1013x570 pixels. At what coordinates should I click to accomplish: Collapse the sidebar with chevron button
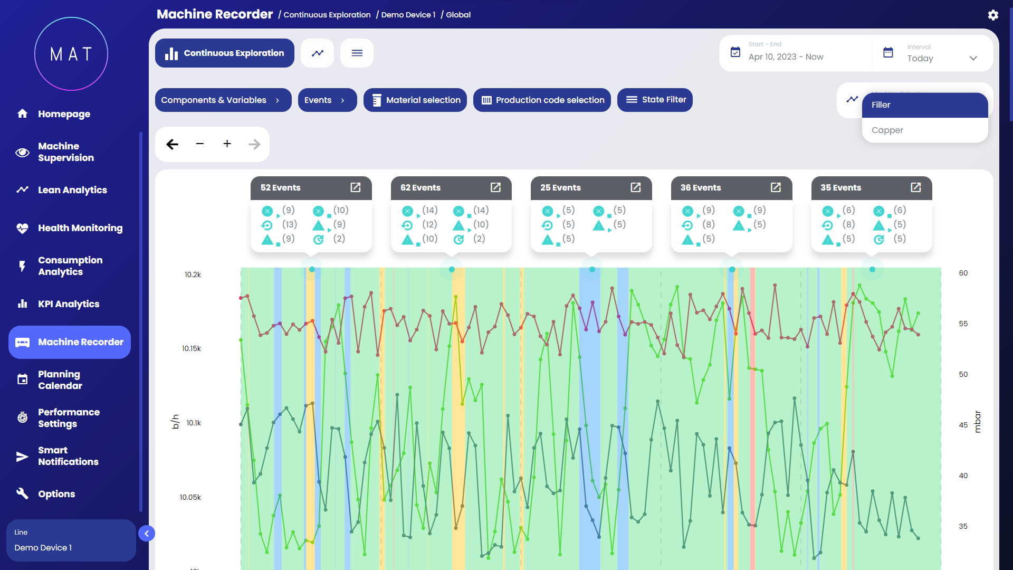[147, 534]
